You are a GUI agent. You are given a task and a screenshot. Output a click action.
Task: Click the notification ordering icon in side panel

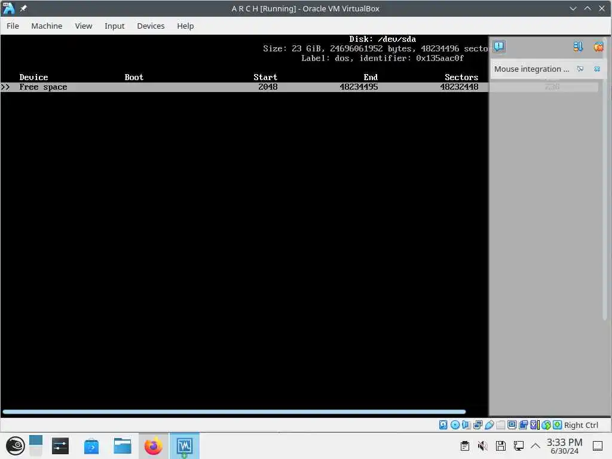(x=578, y=47)
